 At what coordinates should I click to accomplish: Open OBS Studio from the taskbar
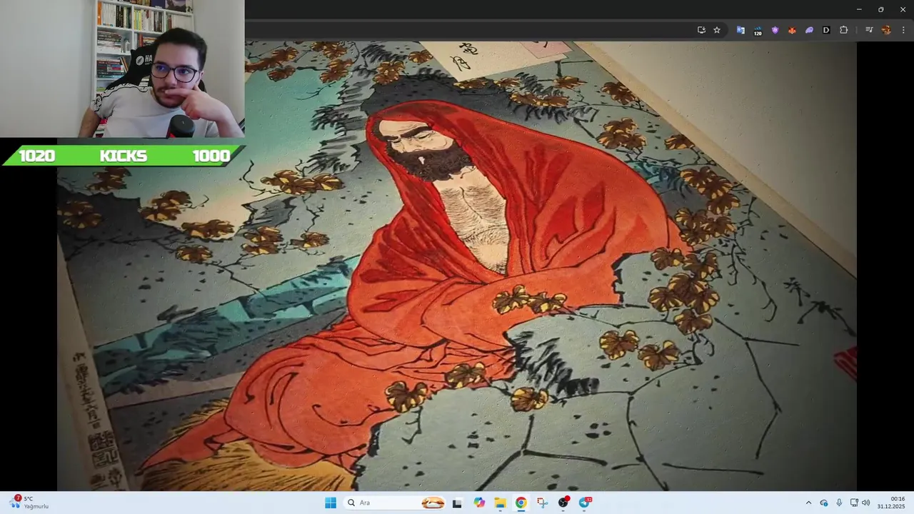[563, 503]
